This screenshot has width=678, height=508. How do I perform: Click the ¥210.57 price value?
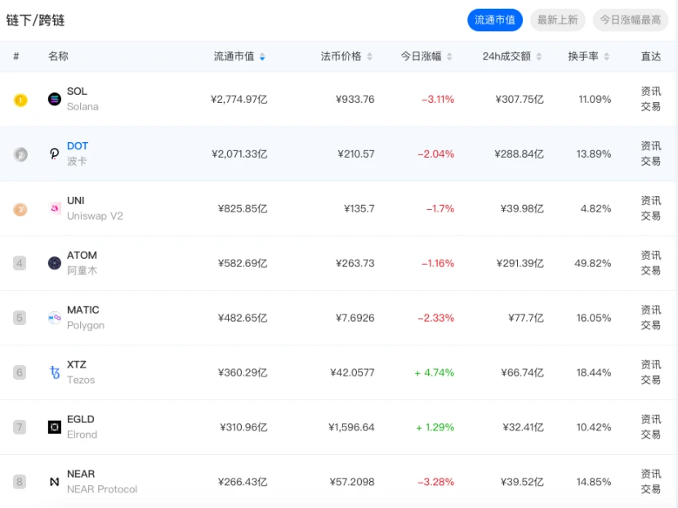tap(356, 154)
